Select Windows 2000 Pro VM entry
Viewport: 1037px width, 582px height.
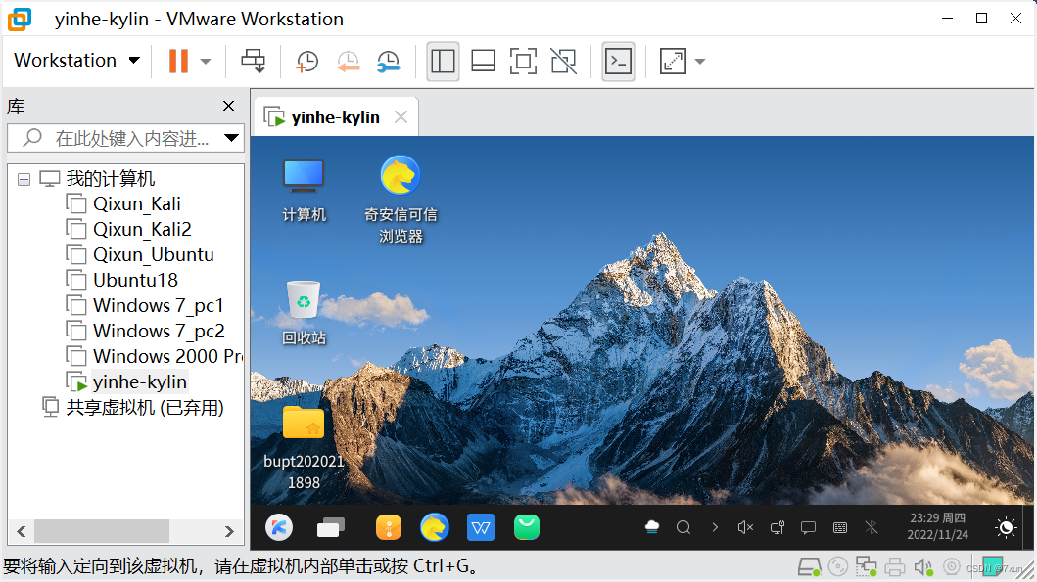click(x=154, y=357)
